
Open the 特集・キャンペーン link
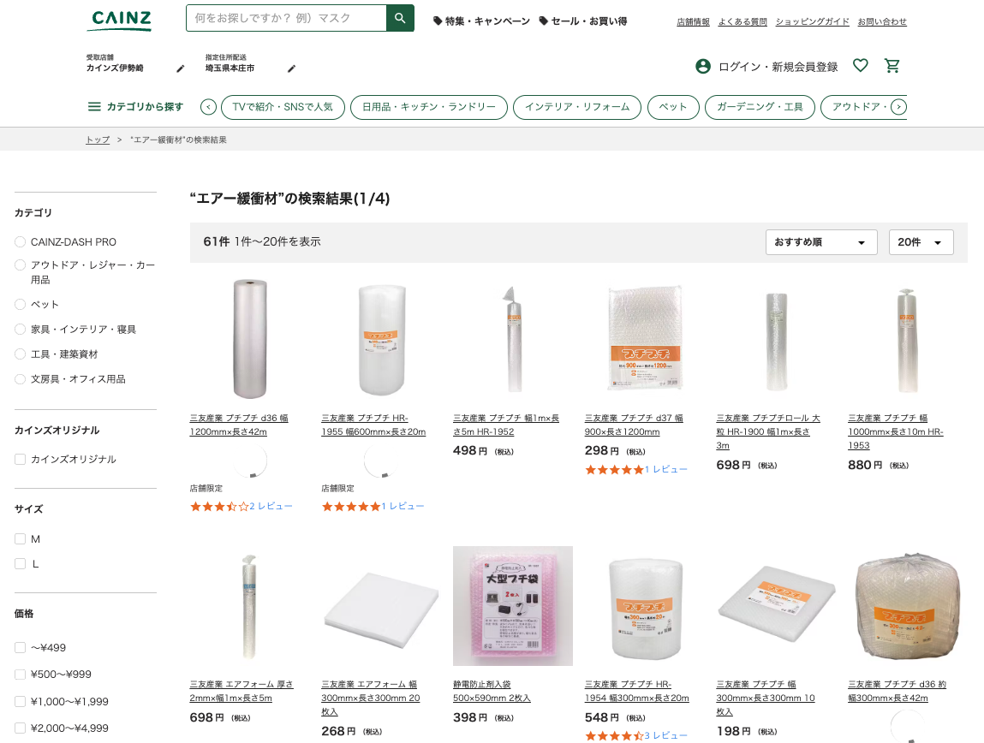(x=481, y=21)
